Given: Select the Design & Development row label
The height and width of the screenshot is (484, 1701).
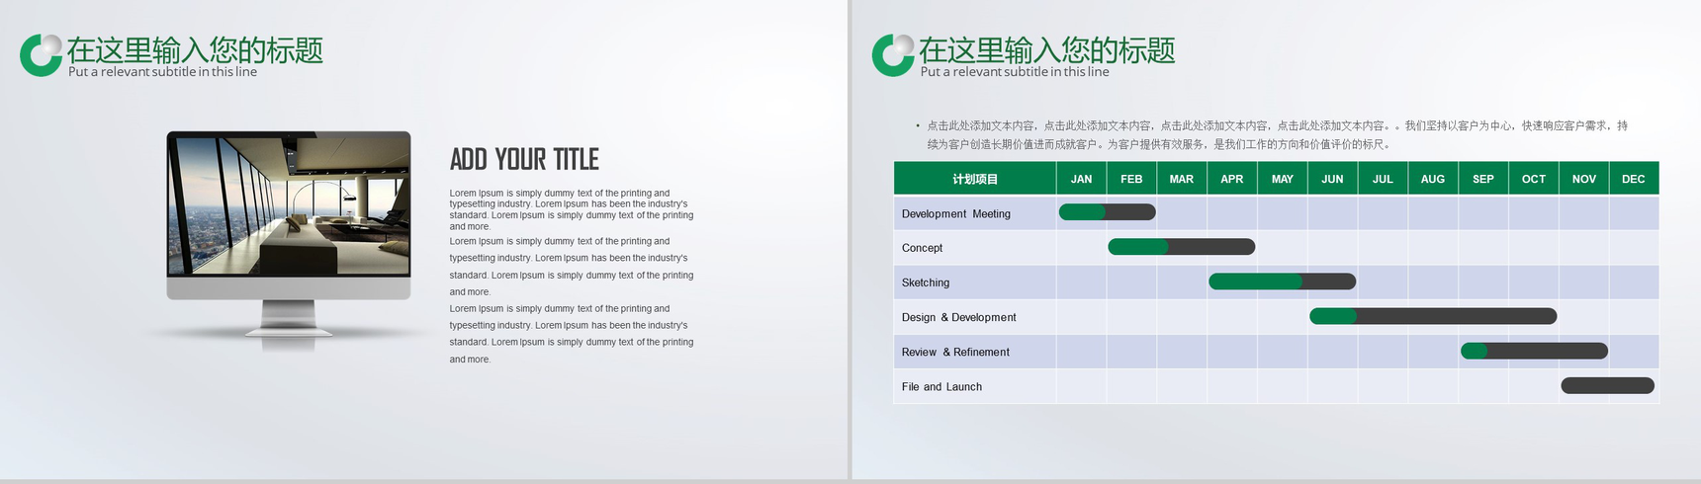Looking at the screenshot, I should (958, 317).
